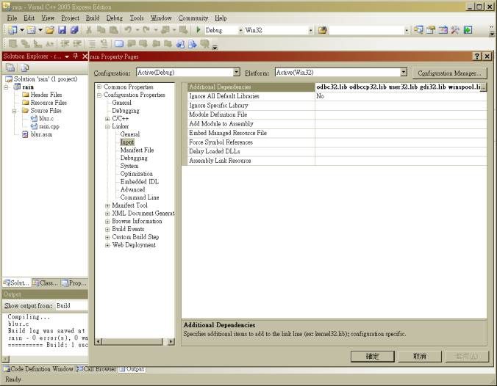The height and width of the screenshot is (386, 497).
Task: Open the Tools menu
Action: [x=137, y=18]
